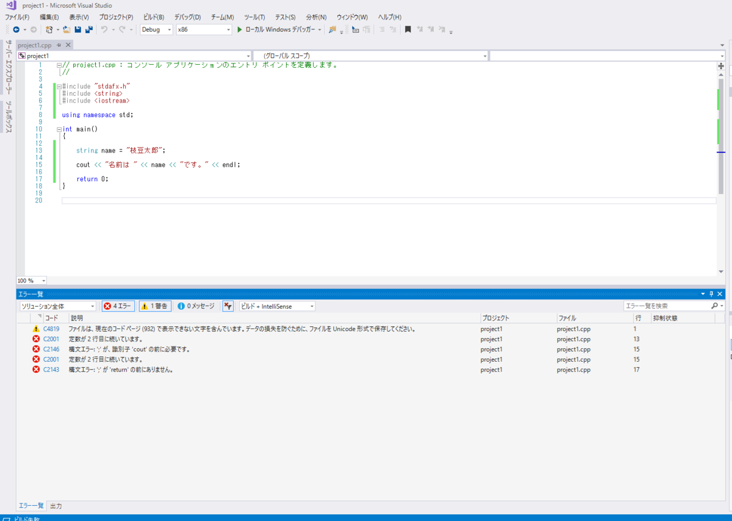
Task: Open the ツールボックス side tab
Action: pyautogui.click(x=9, y=117)
